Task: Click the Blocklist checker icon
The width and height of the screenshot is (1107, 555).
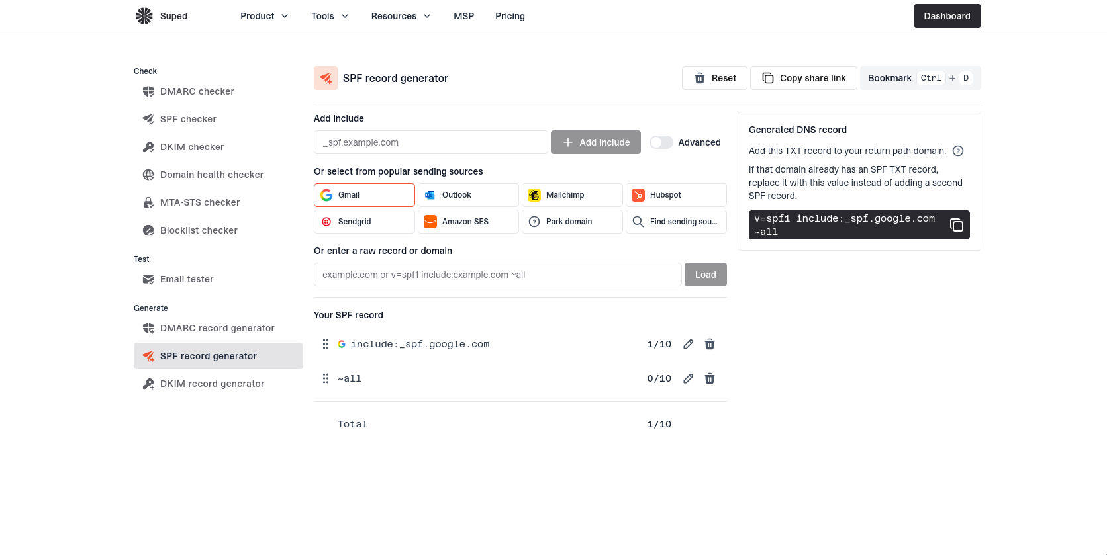Action: click(x=148, y=230)
